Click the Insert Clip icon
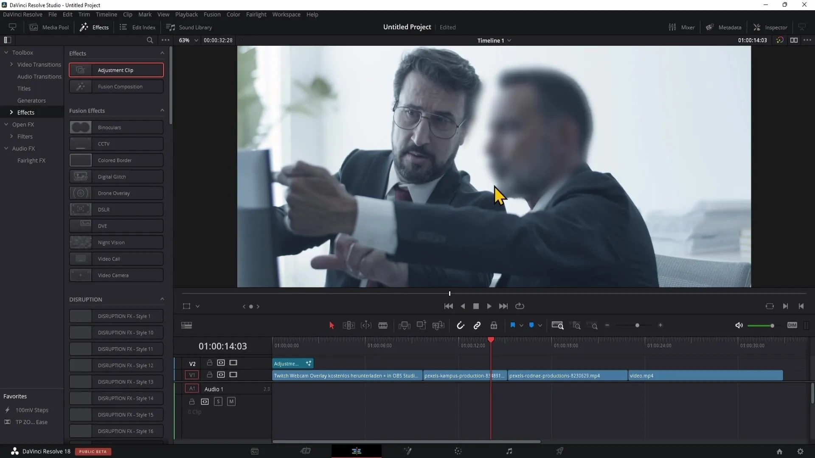Image resolution: width=815 pixels, height=458 pixels. [404, 325]
